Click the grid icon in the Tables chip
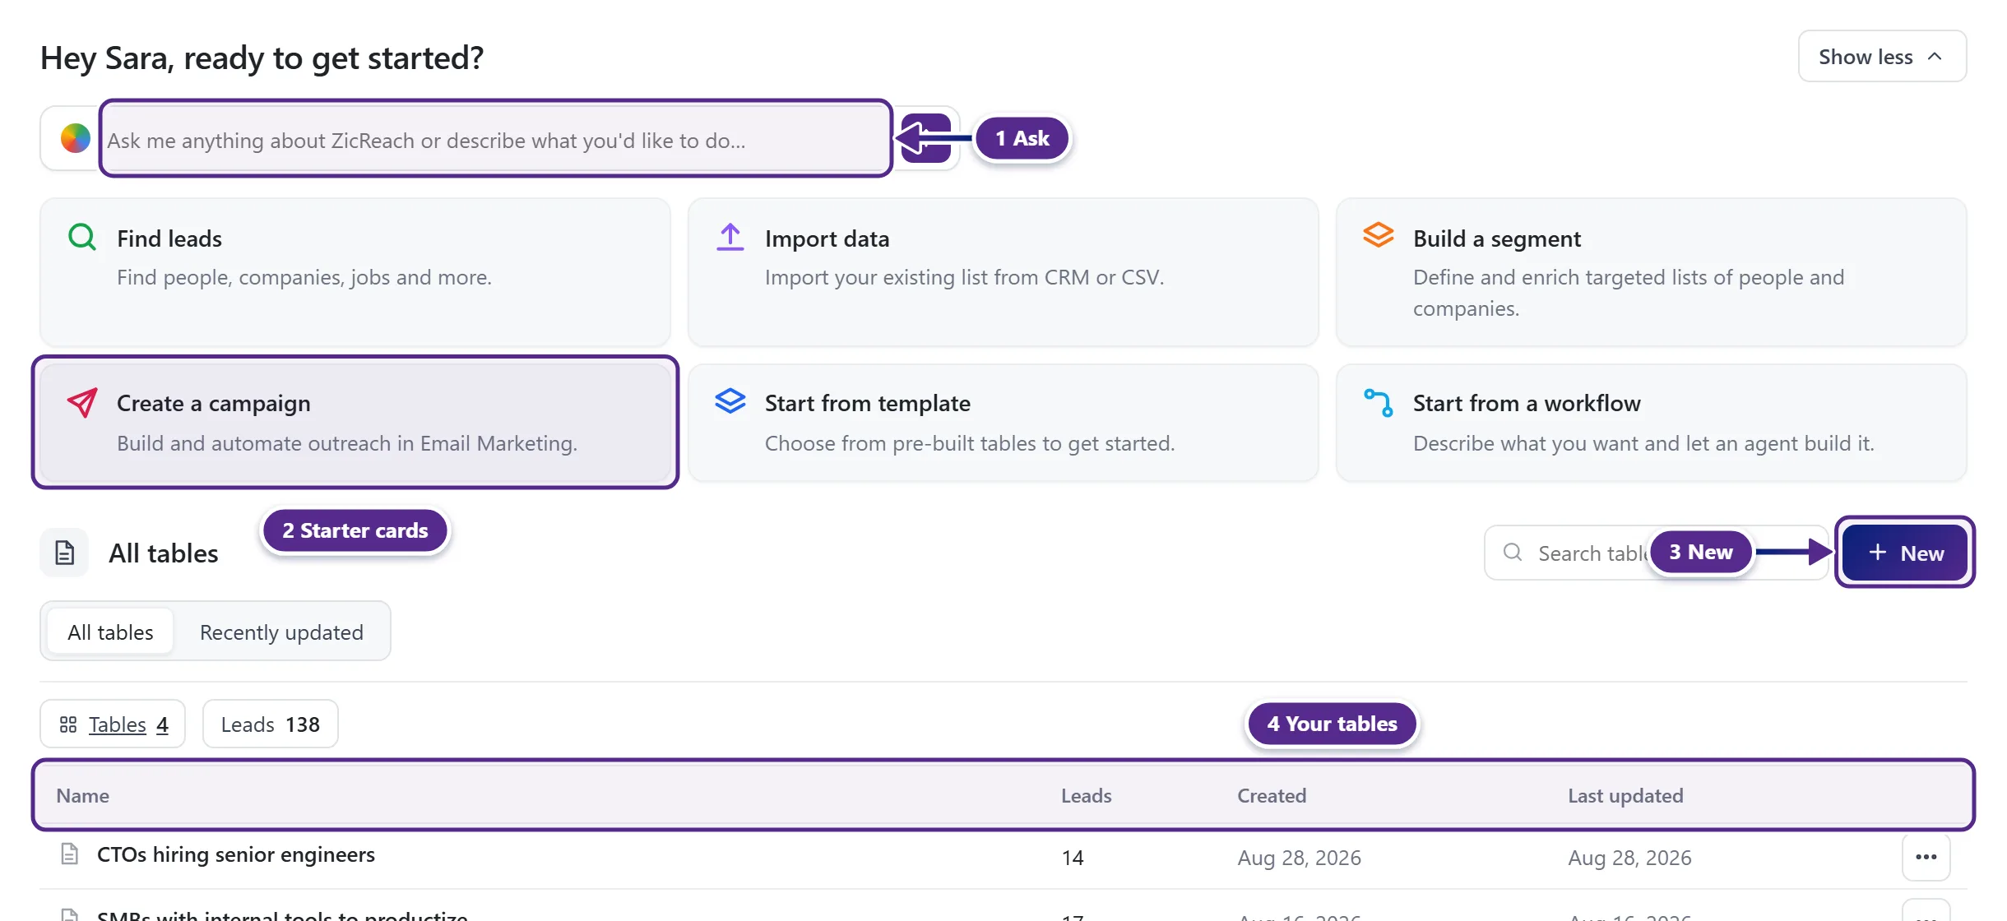The height and width of the screenshot is (921, 2007). point(68,724)
